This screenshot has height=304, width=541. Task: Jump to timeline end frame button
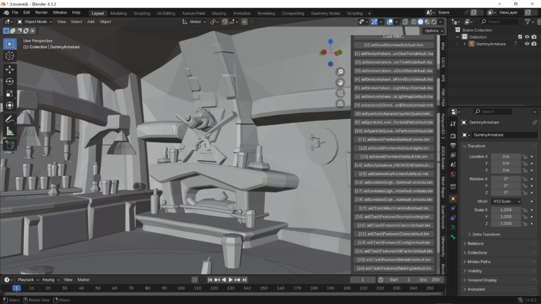[245, 280]
